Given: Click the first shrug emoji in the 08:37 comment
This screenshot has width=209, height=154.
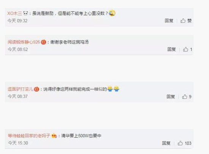Looking at the screenshot, I should click(x=110, y=89).
